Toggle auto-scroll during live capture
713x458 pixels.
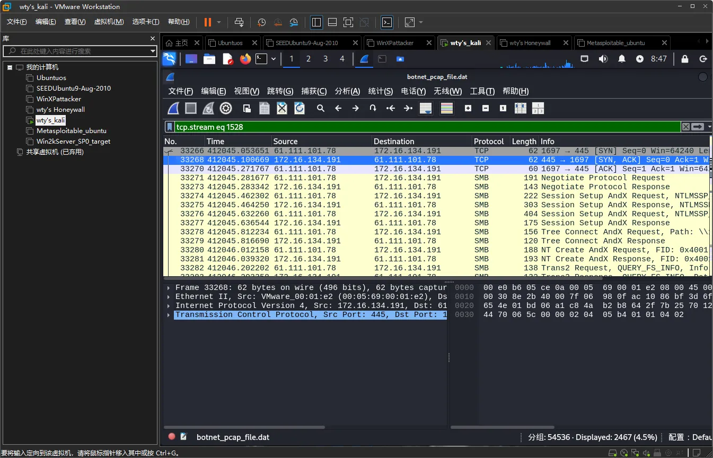click(425, 109)
